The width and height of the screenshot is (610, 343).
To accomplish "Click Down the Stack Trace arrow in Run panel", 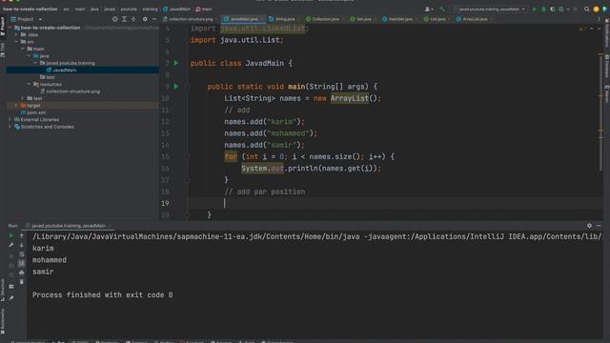I will (x=21, y=245).
